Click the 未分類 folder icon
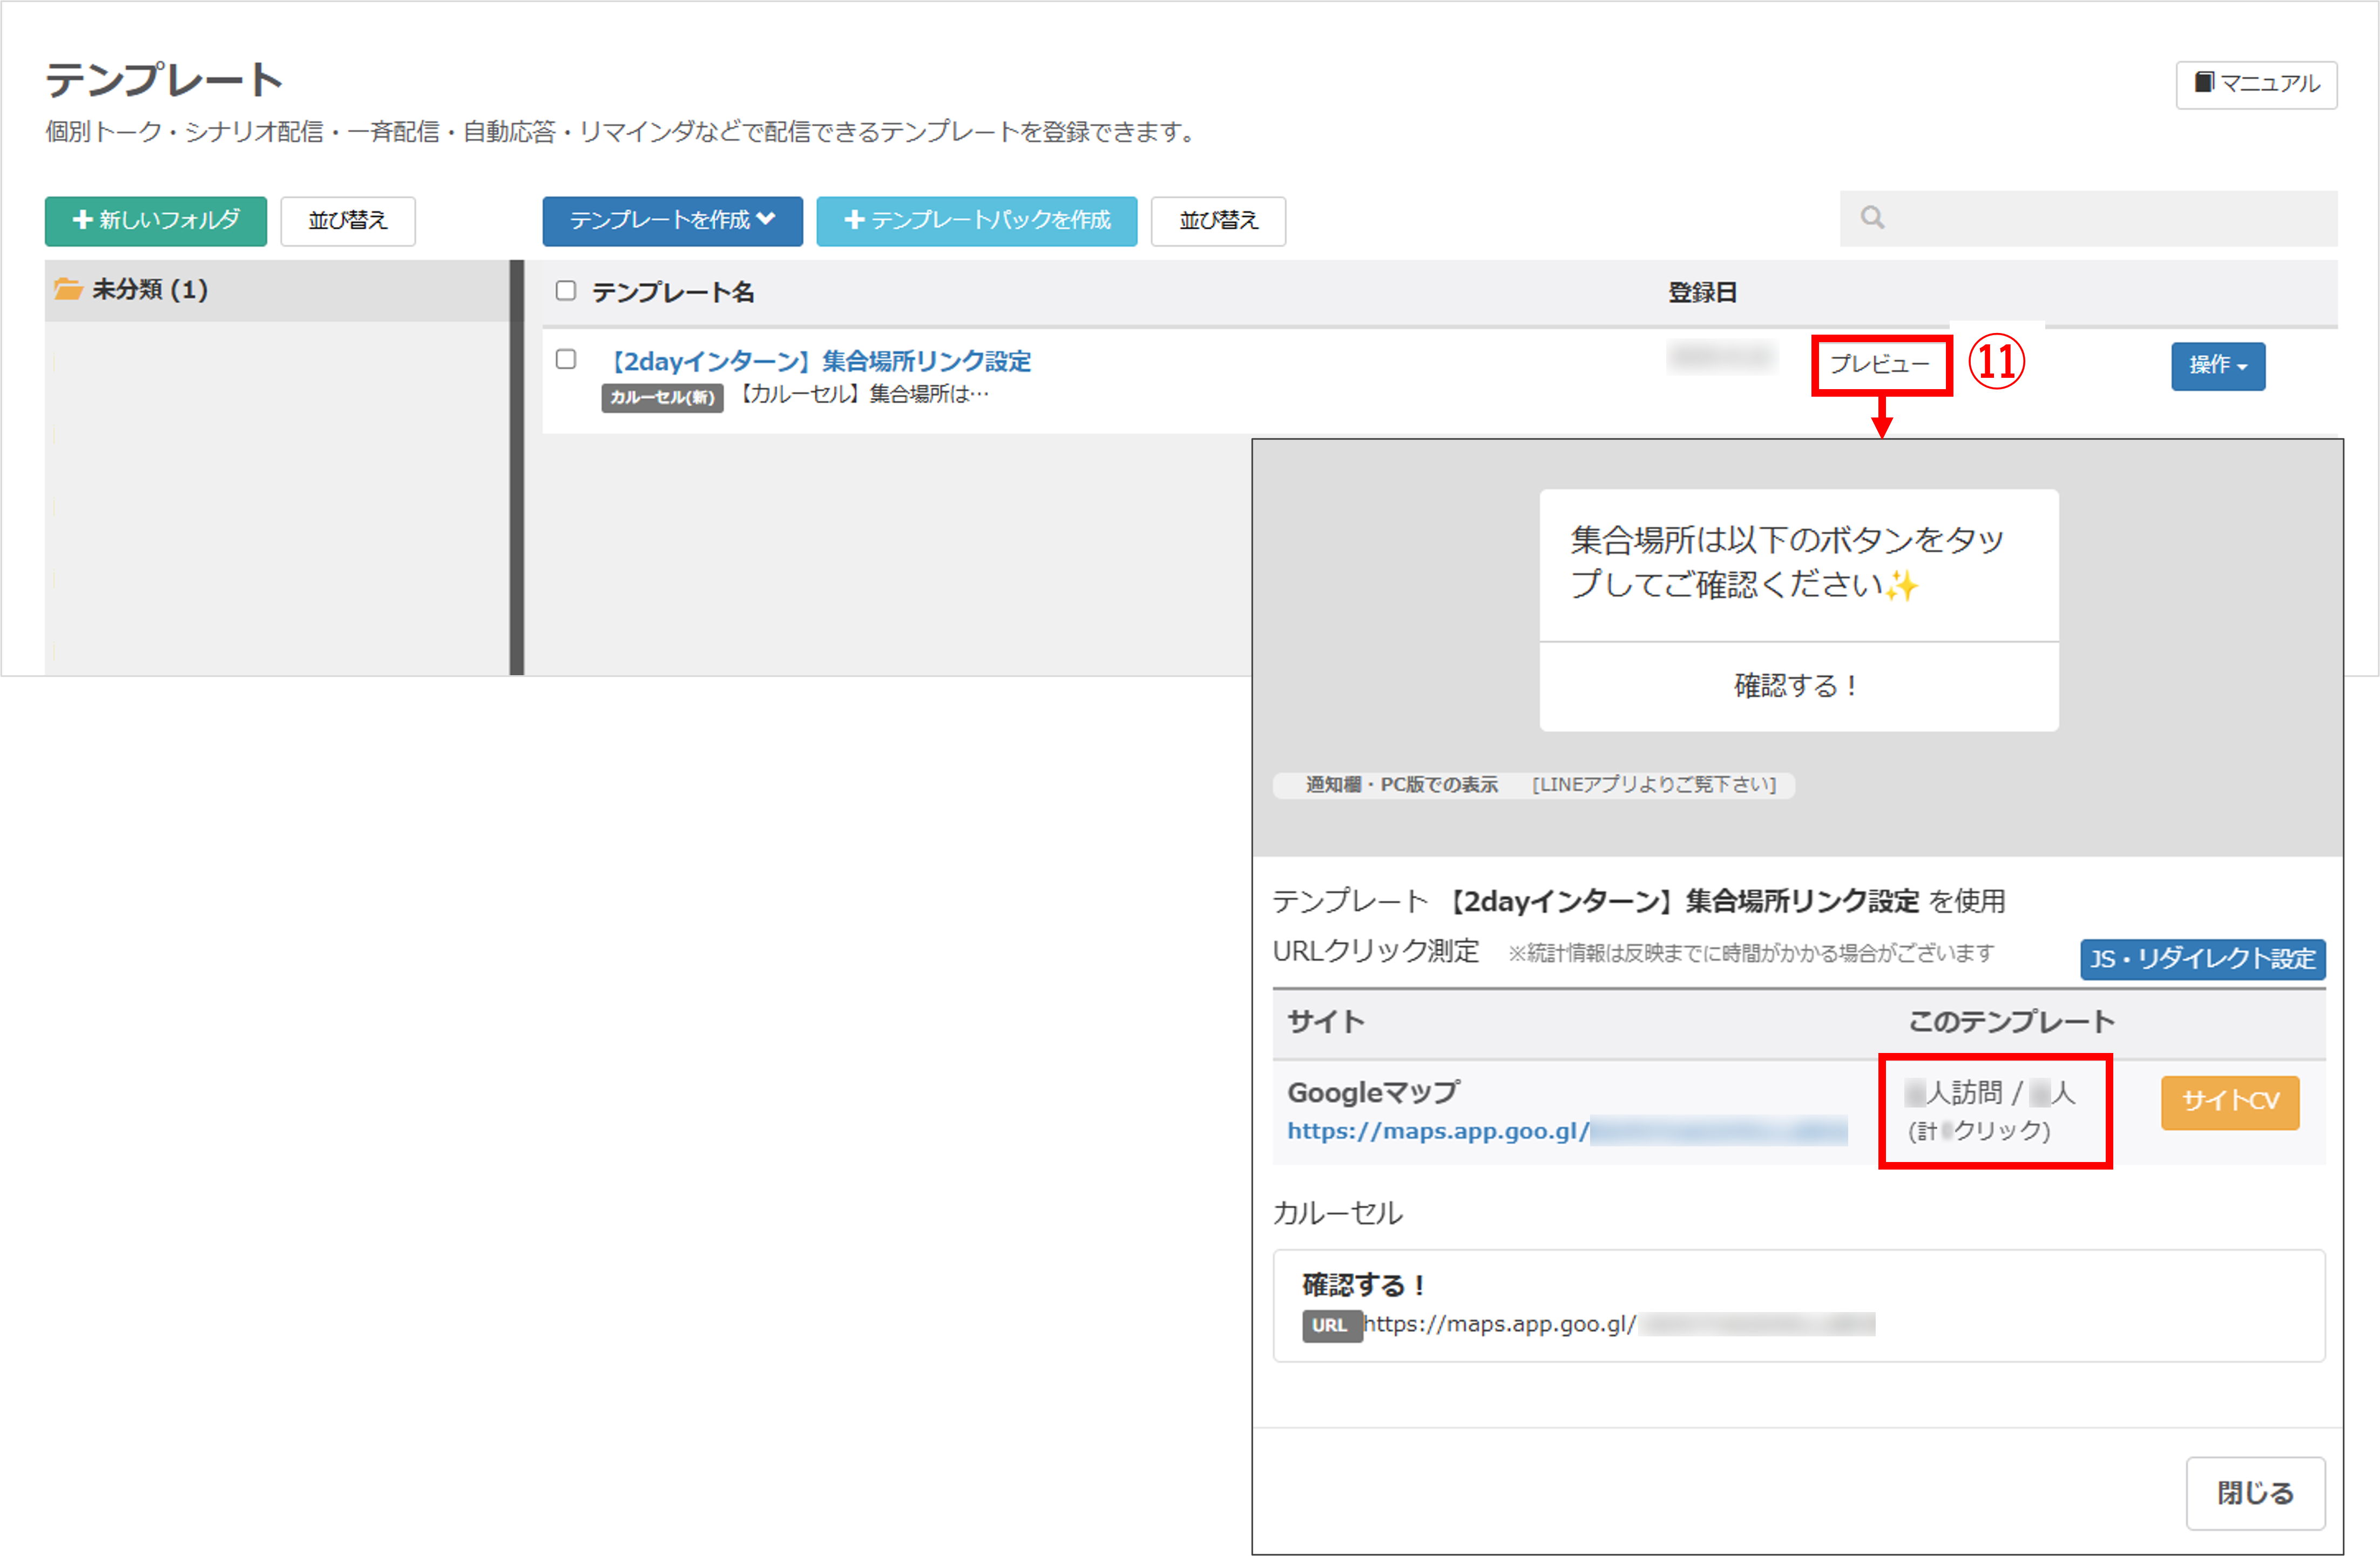This screenshot has height=1556, width=2380. [68, 290]
